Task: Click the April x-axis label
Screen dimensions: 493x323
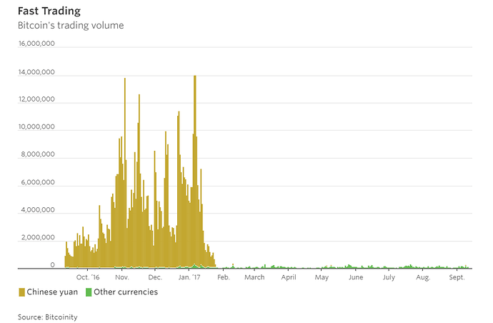Action: click(289, 277)
